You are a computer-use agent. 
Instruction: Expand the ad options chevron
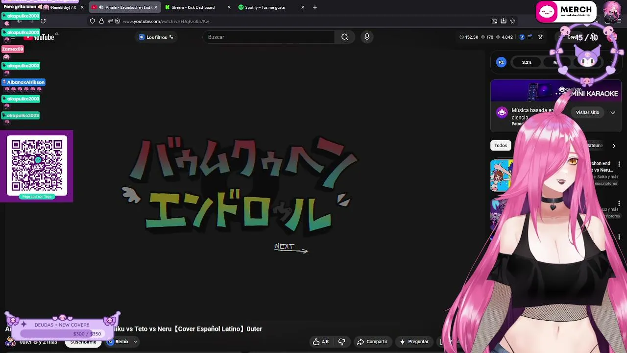click(x=613, y=113)
